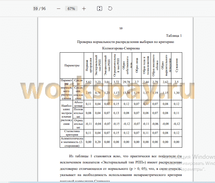Screen dimensions: 215x183
Task: Click the significance value 0,20
Action: (98, 142)
